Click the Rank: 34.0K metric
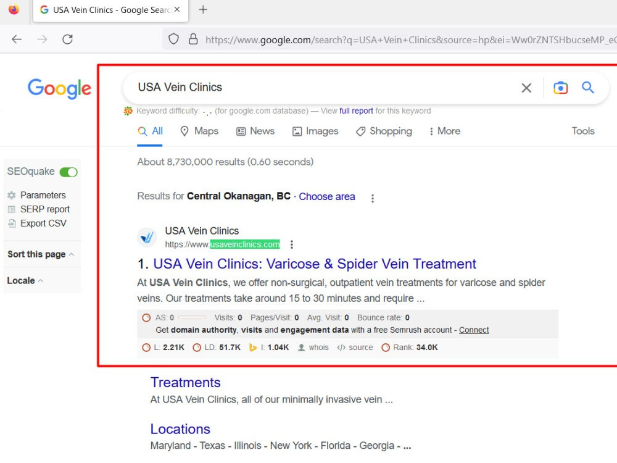This screenshot has width=617, height=463. [x=410, y=347]
